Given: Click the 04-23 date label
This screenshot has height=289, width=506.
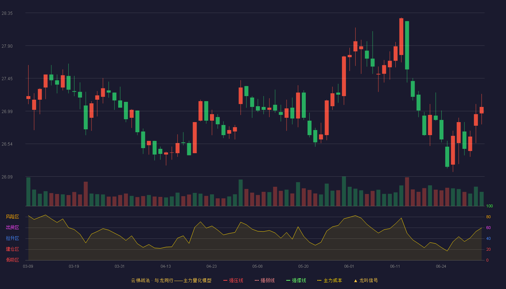Looking at the screenshot, I should pos(211,266).
